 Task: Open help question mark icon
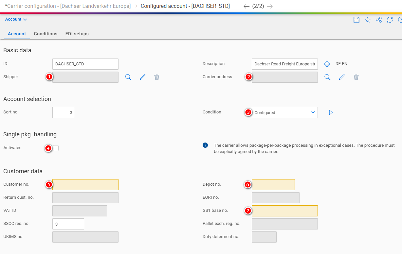400,20
